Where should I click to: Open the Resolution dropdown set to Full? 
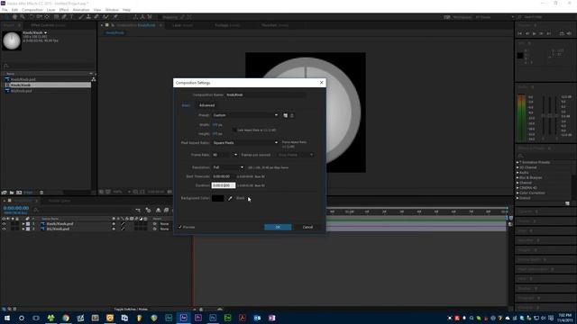(x=228, y=167)
